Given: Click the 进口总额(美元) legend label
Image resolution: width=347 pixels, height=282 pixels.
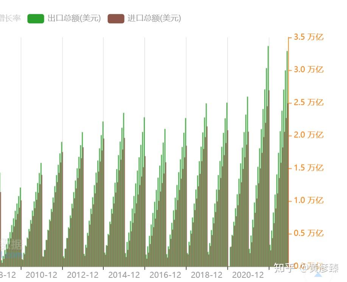Looking at the screenshot, I should tap(154, 18).
